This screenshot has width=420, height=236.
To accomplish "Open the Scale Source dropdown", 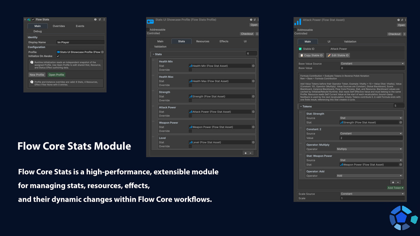I will click(372, 194).
